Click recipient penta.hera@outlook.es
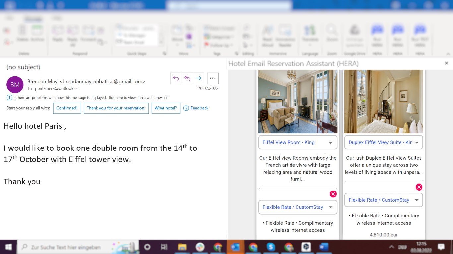 click(x=57, y=88)
